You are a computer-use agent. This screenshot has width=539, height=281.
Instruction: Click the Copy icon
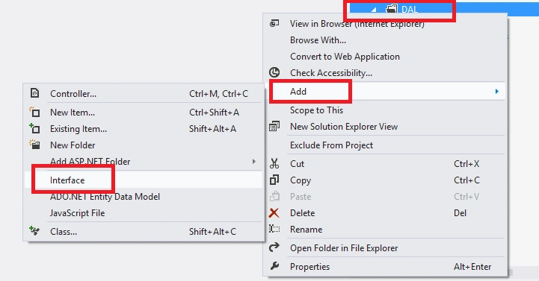274,180
